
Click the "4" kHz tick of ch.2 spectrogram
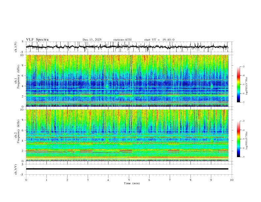tap(23, 141)
